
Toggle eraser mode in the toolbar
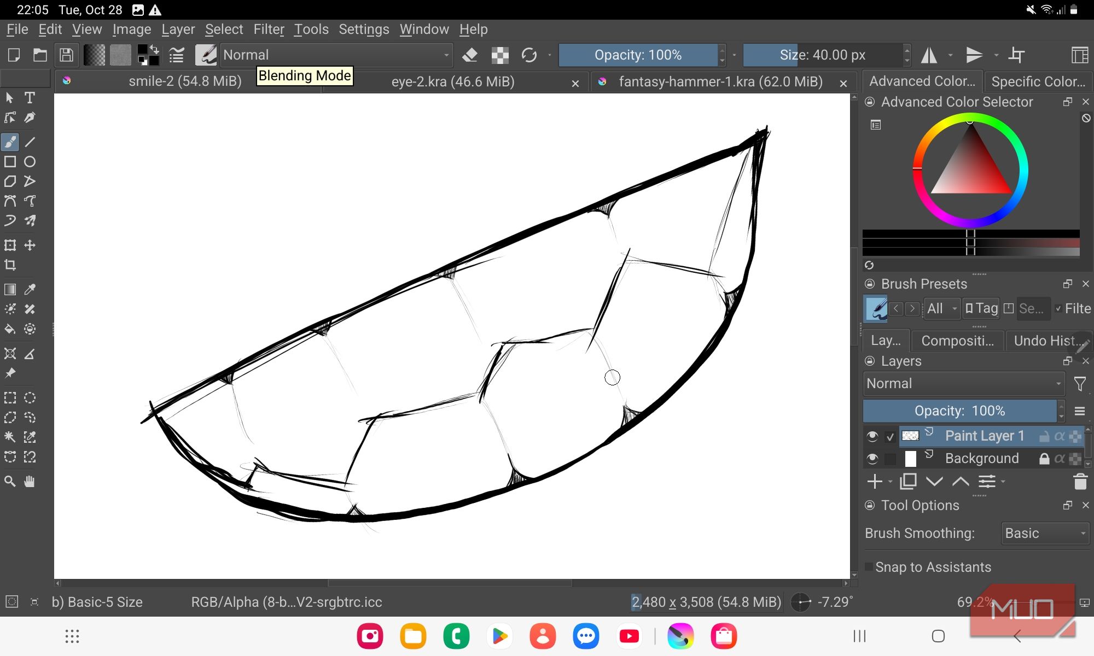tap(470, 55)
